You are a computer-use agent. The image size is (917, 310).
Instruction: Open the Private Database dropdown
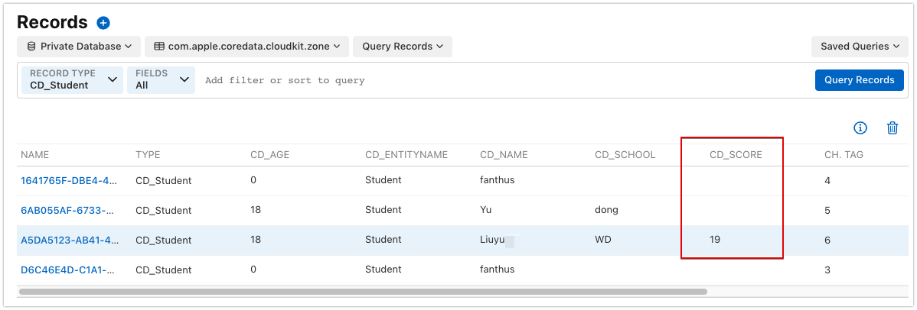(79, 47)
